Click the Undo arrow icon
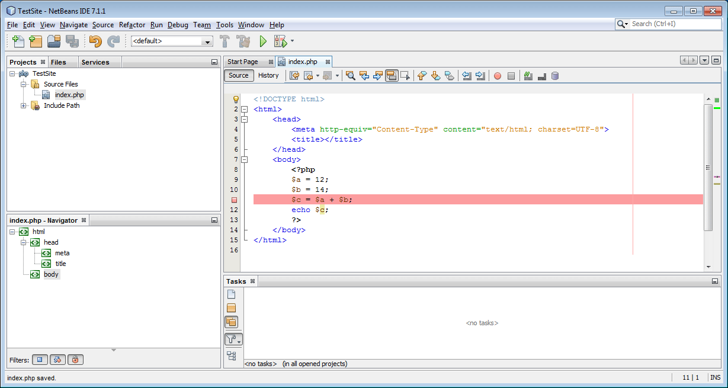Viewport: 728px width, 388px height. (x=95, y=41)
